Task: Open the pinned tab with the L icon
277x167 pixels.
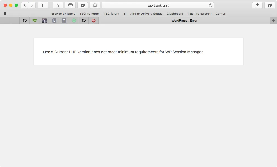Action: 54,20
